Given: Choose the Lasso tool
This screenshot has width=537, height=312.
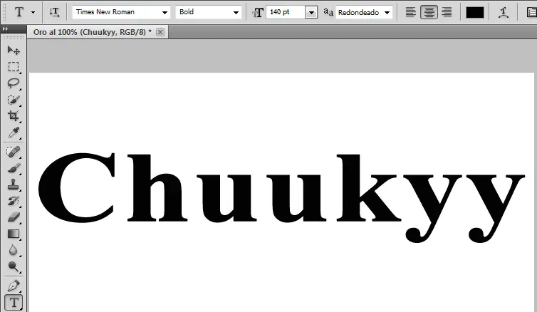Looking at the screenshot, I should click(14, 83).
